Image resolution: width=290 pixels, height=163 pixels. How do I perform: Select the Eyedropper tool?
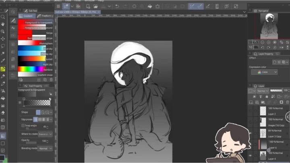[x=3, y=61]
